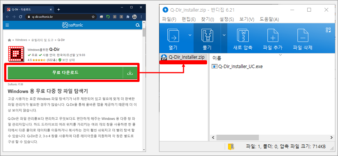Click the Bandizip 열기 (Open) toolbar icon
The height and width of the screenshot is (156, 338).
pos(174,36)
